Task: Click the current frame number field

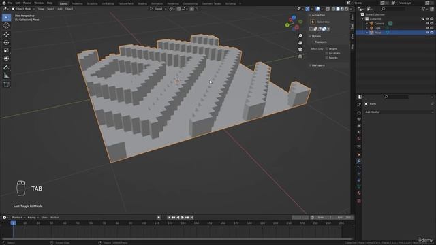Action: point(300,218)
